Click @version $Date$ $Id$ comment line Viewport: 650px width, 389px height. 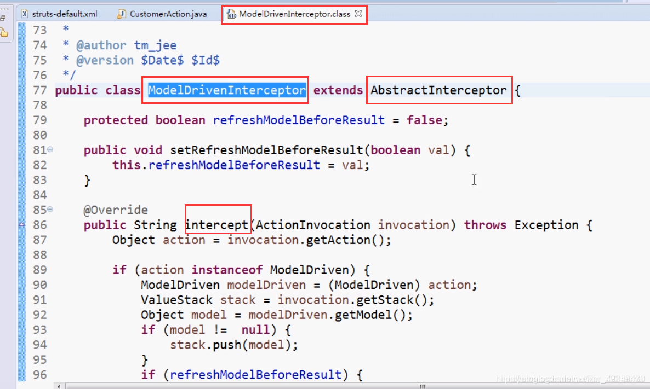148,60
